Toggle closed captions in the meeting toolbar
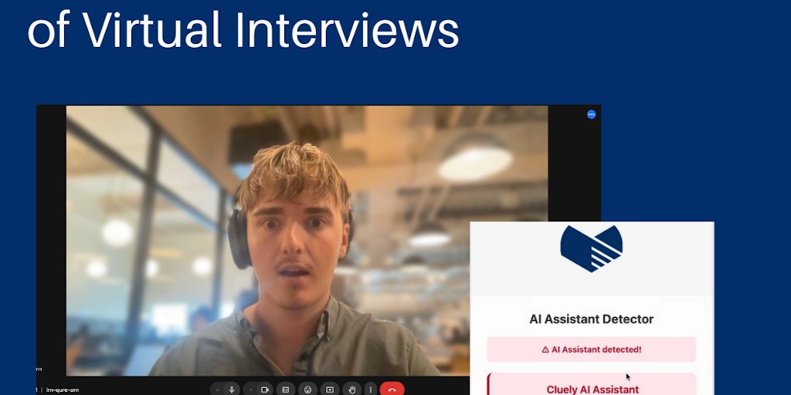 [x=286, y=390]
